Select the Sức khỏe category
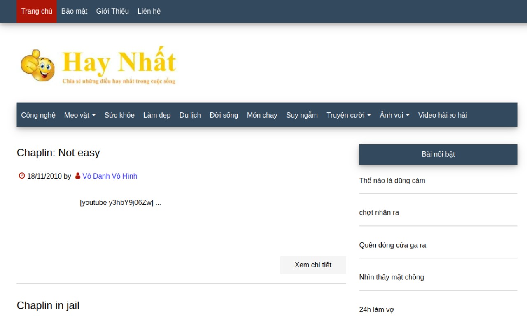Viewport: 527px width, 316px height. pos(119,115)
